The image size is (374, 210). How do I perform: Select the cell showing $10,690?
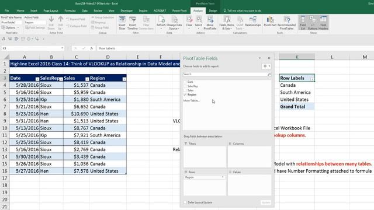tap(77, 114)
